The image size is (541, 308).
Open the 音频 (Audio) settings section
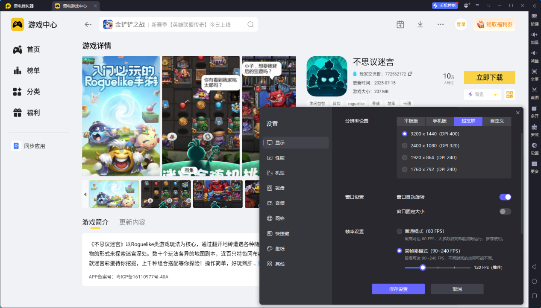pos(280,203)
